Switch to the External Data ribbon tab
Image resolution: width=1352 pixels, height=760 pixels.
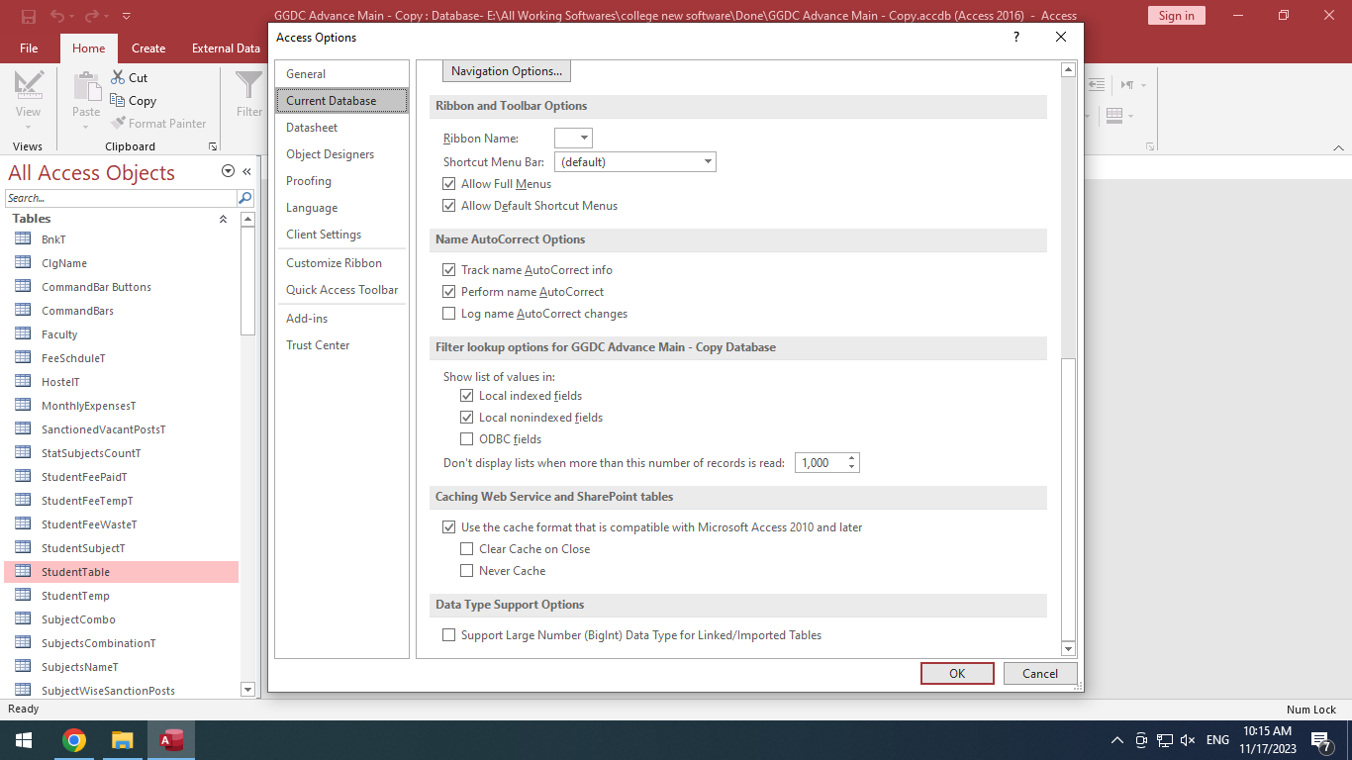tap(226, 48)
